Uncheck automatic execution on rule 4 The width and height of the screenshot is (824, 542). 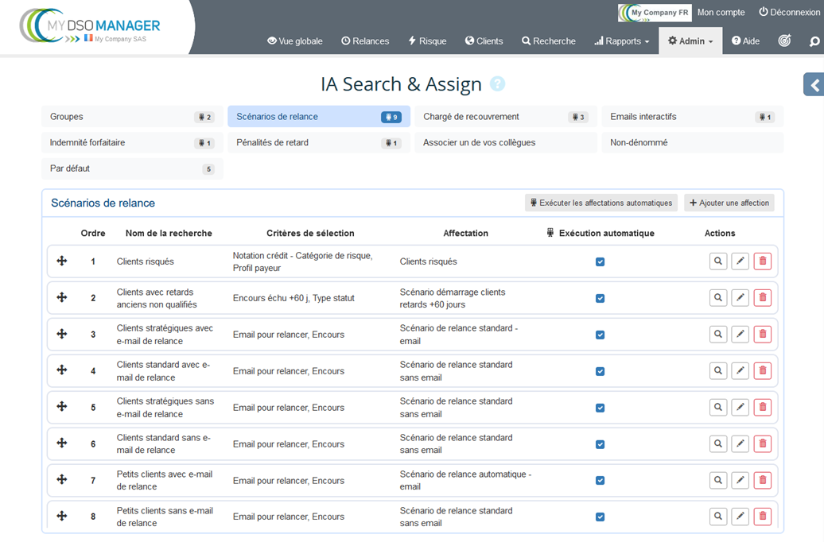click(x=600, y=370)
